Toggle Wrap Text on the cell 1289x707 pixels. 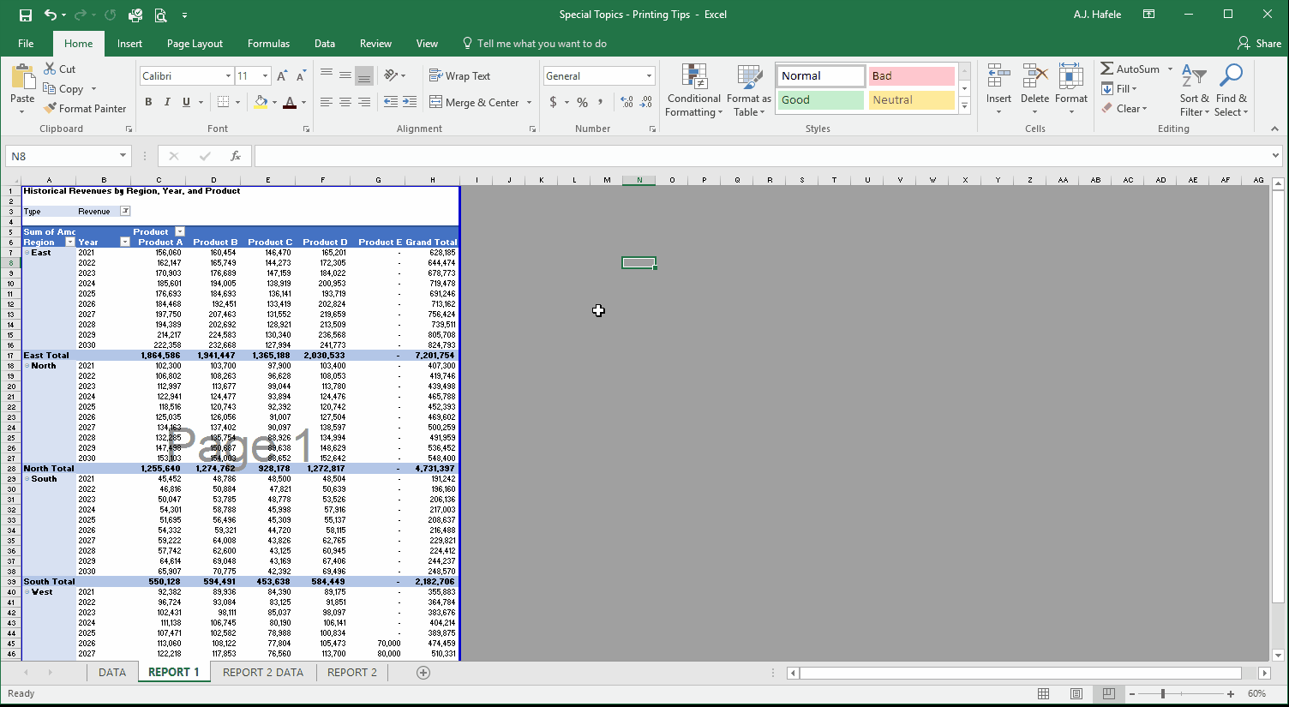(459, 75)
